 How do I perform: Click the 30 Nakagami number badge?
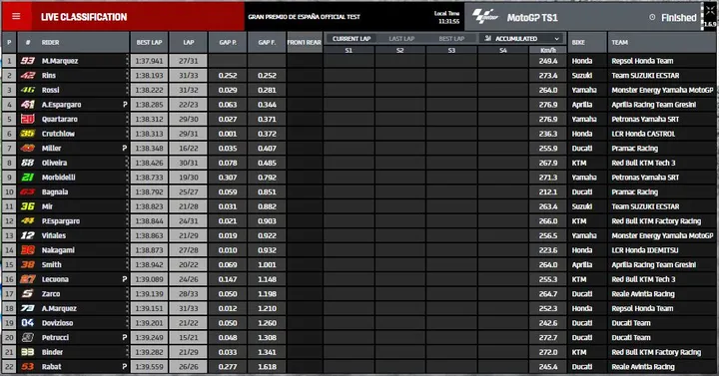point(28,250)
